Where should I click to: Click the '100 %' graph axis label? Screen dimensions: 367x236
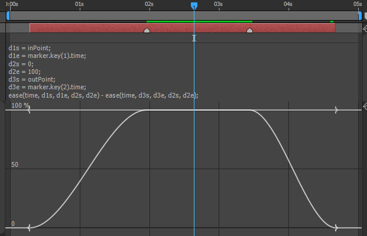pos(21,105)
